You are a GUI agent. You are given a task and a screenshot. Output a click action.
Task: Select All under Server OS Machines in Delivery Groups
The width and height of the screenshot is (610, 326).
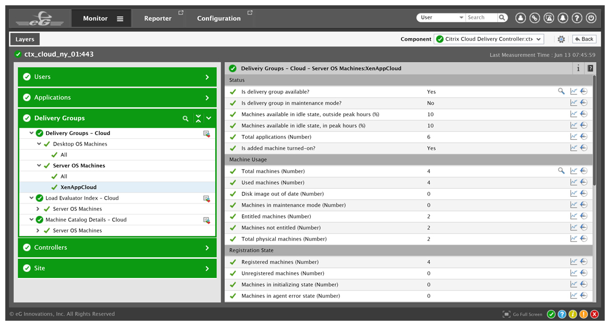coord(64,177)
